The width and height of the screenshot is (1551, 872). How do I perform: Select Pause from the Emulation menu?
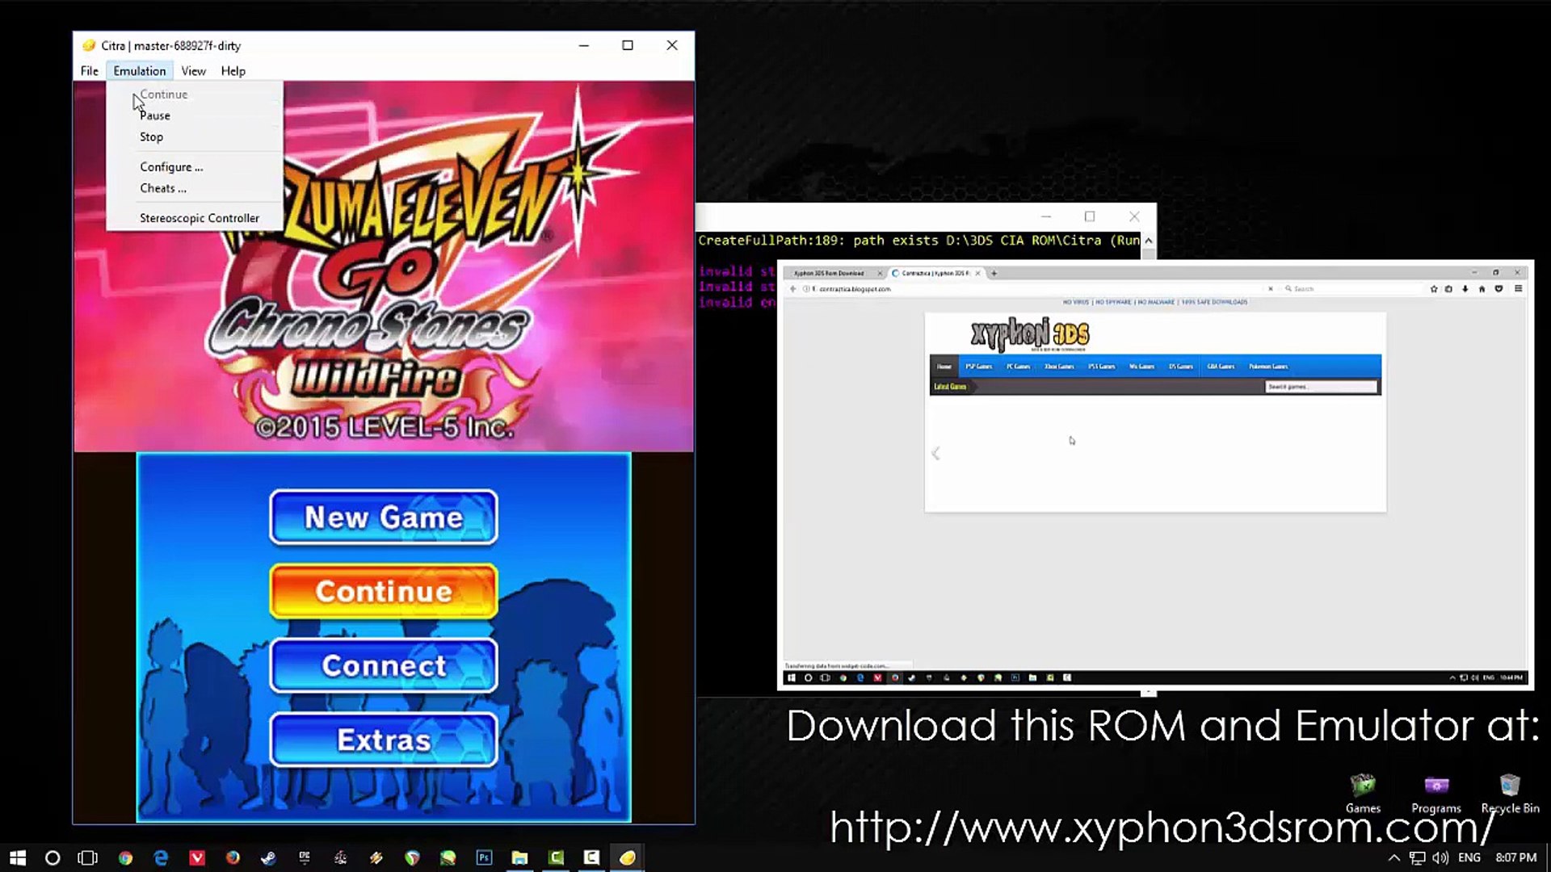155,115
